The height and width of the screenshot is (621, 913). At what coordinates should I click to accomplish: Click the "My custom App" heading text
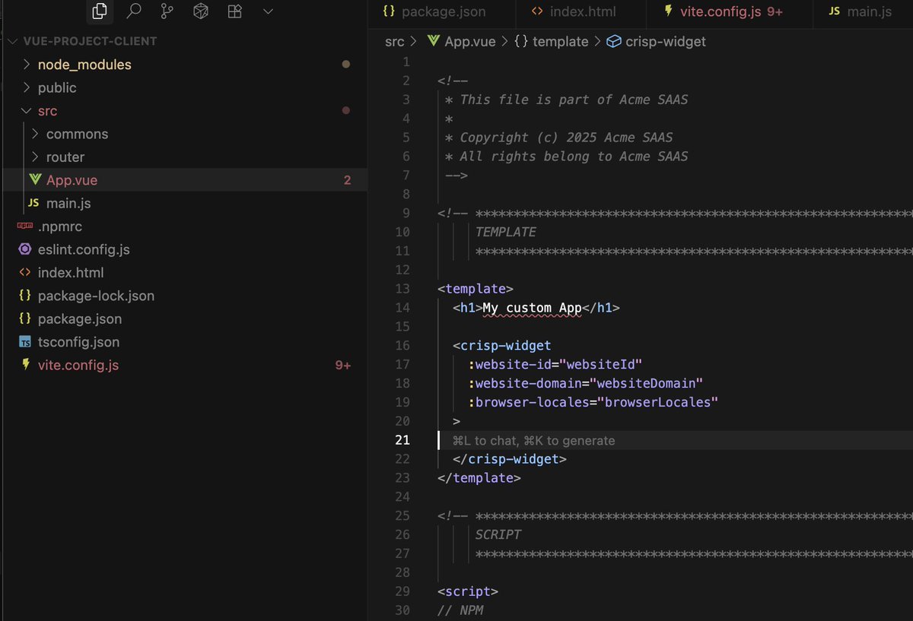533,308
